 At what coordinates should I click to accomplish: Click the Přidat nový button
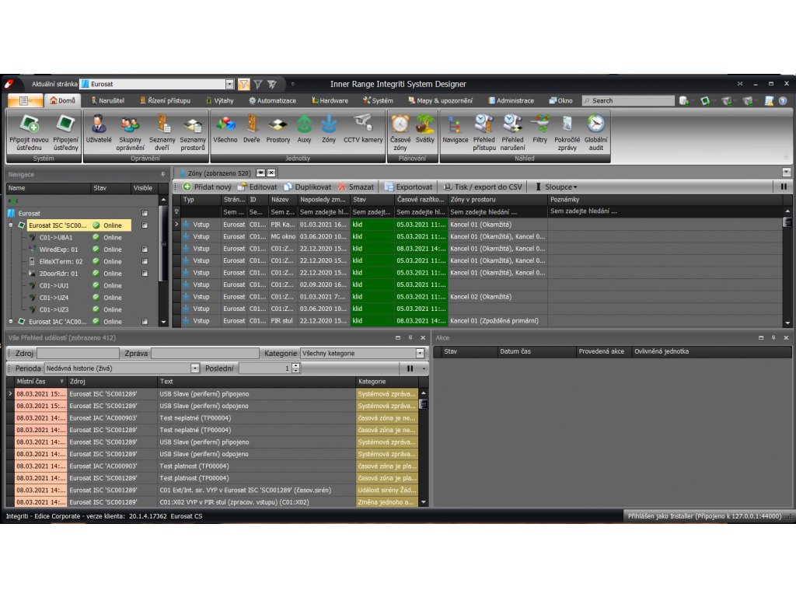click(x=208, y=187)
